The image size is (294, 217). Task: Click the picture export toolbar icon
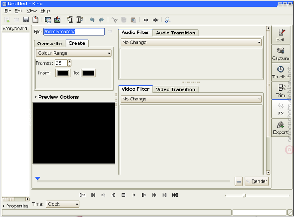tap(57, 20)
